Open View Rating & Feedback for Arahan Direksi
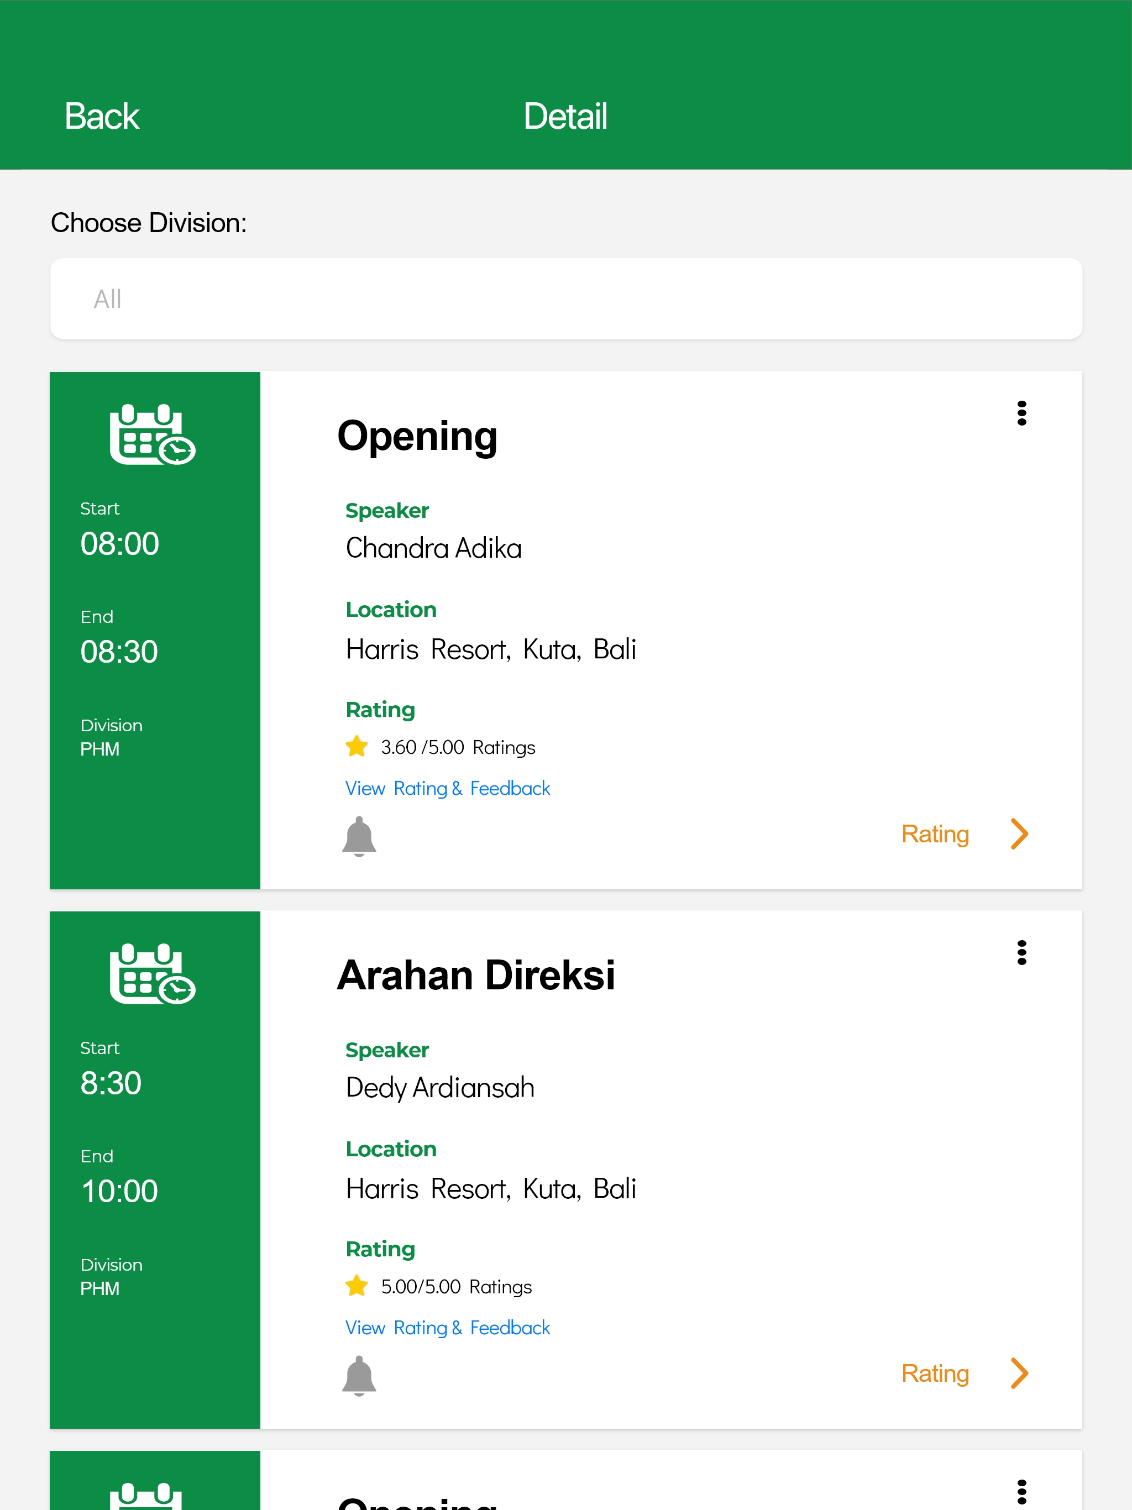The width and height of the screenshot is (1132, 1510). 447,1328
